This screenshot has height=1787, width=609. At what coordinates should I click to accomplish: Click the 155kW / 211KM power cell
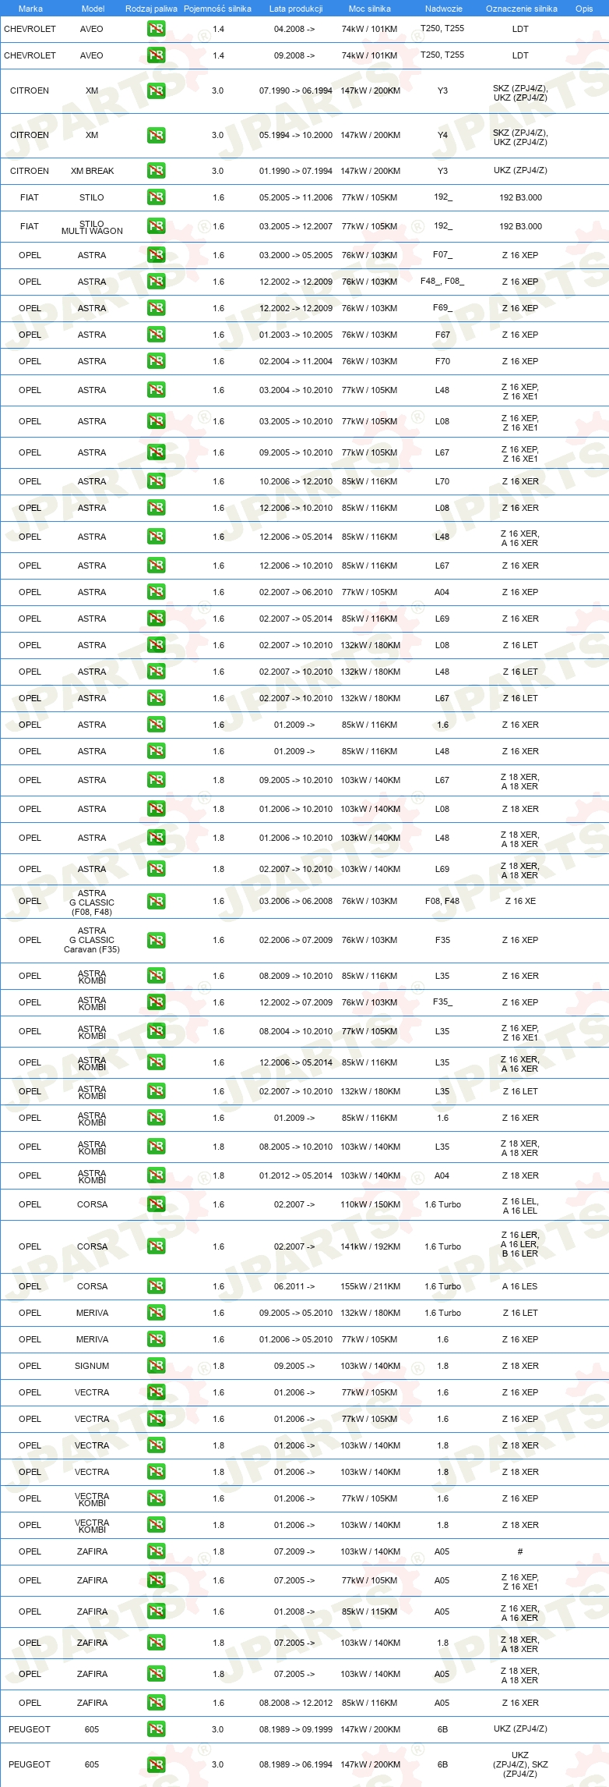pyautogui.click(x=370, y=1287)
